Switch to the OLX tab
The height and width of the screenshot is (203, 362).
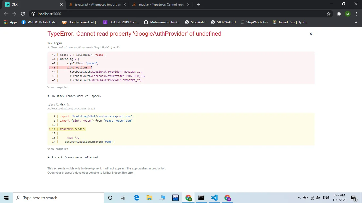click(x=34, y=4)
